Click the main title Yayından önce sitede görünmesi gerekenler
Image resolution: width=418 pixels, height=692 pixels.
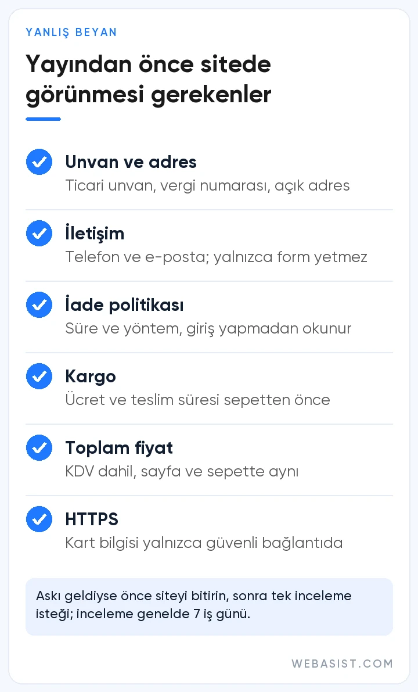pyautogui.click(x=149, y=80)
